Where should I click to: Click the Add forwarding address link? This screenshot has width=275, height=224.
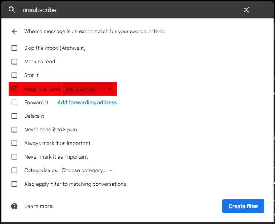[87, 102]
